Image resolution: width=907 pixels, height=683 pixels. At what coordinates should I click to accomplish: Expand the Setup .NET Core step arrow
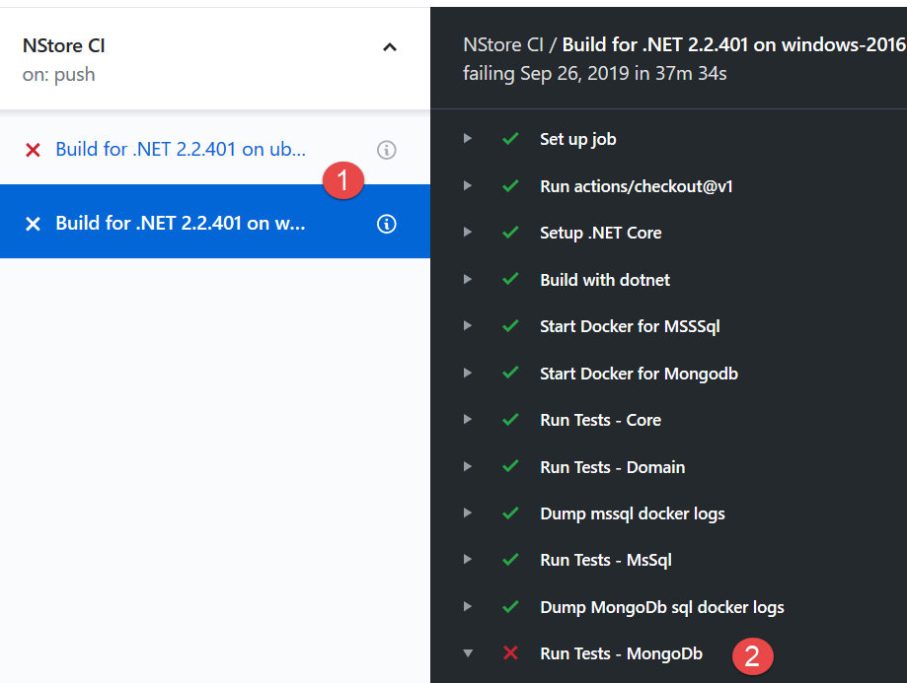468,233
